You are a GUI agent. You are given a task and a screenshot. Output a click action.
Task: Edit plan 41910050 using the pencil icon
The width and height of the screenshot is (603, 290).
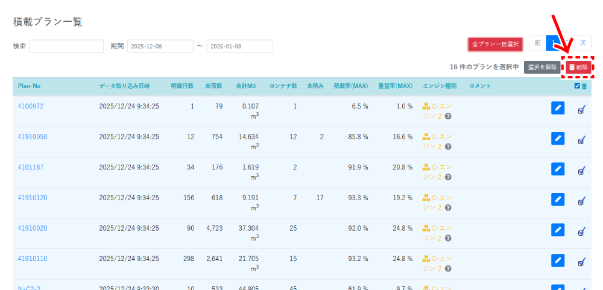558,138
